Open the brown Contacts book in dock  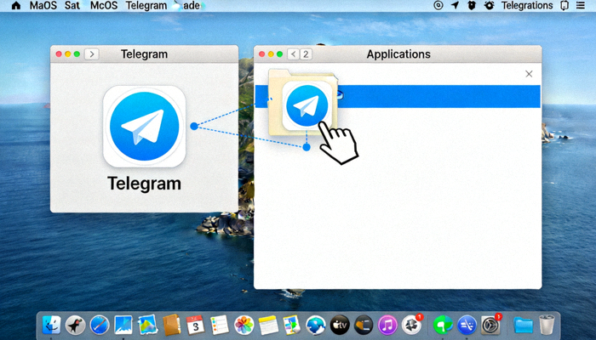point(171,325)
